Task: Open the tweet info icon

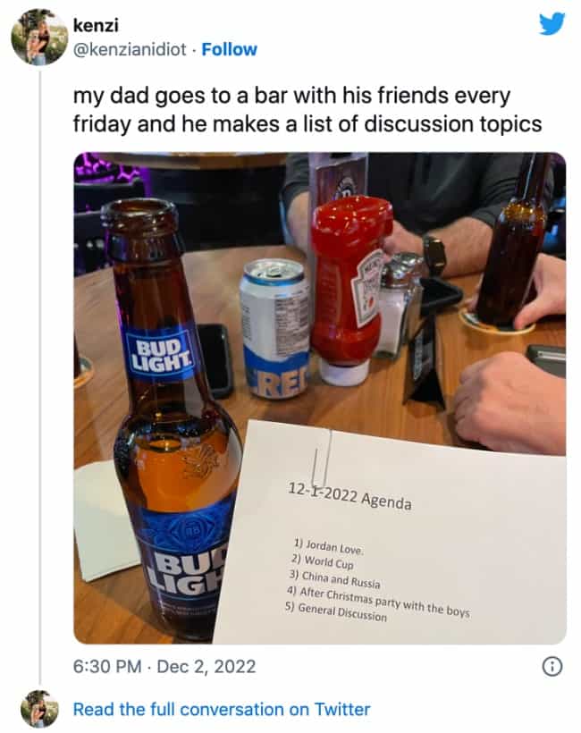Action: (x=552, y=666)
